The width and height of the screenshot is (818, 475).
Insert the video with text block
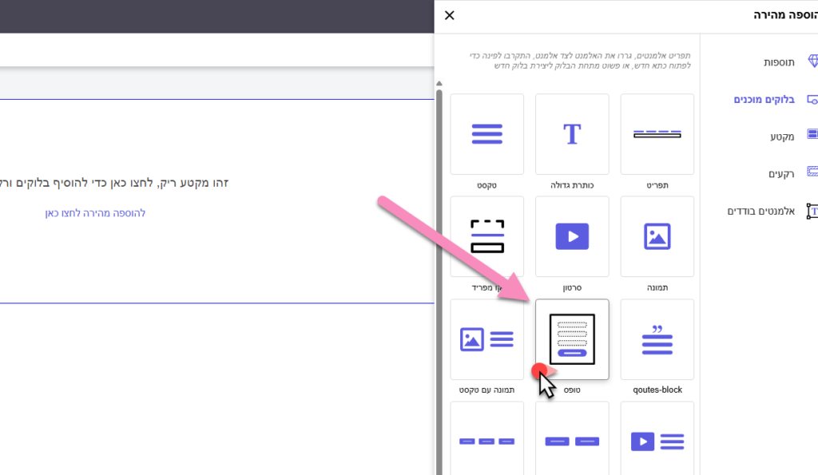click(x=657, y=438)
